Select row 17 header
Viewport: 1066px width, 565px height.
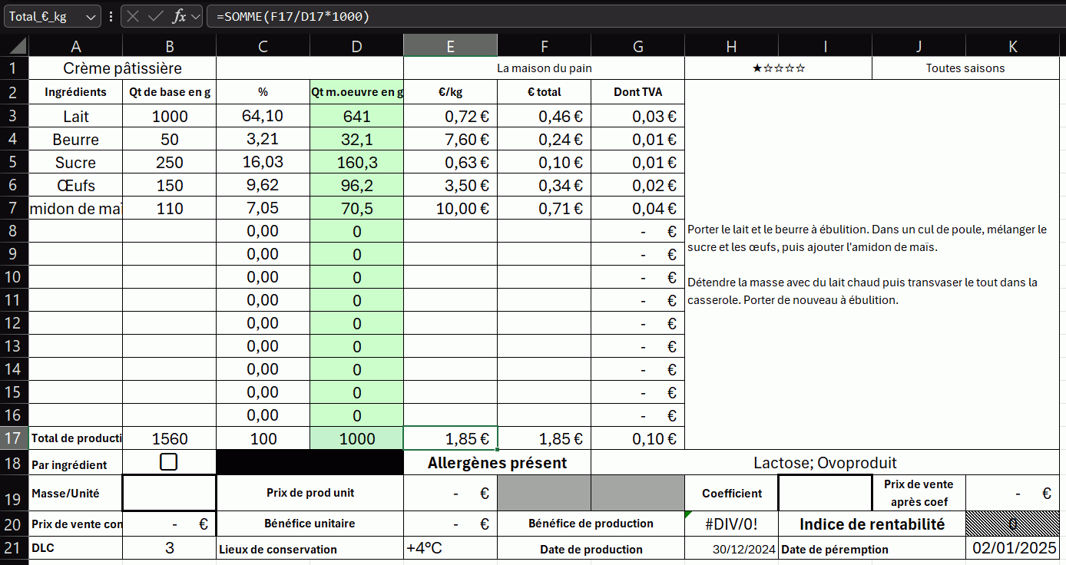(14, 438)
